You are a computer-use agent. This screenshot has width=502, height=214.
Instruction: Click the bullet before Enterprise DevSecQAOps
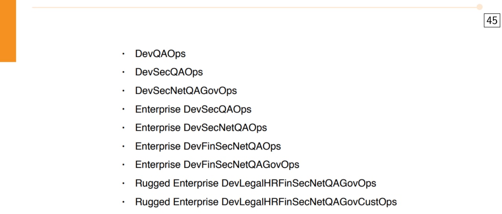124,109
